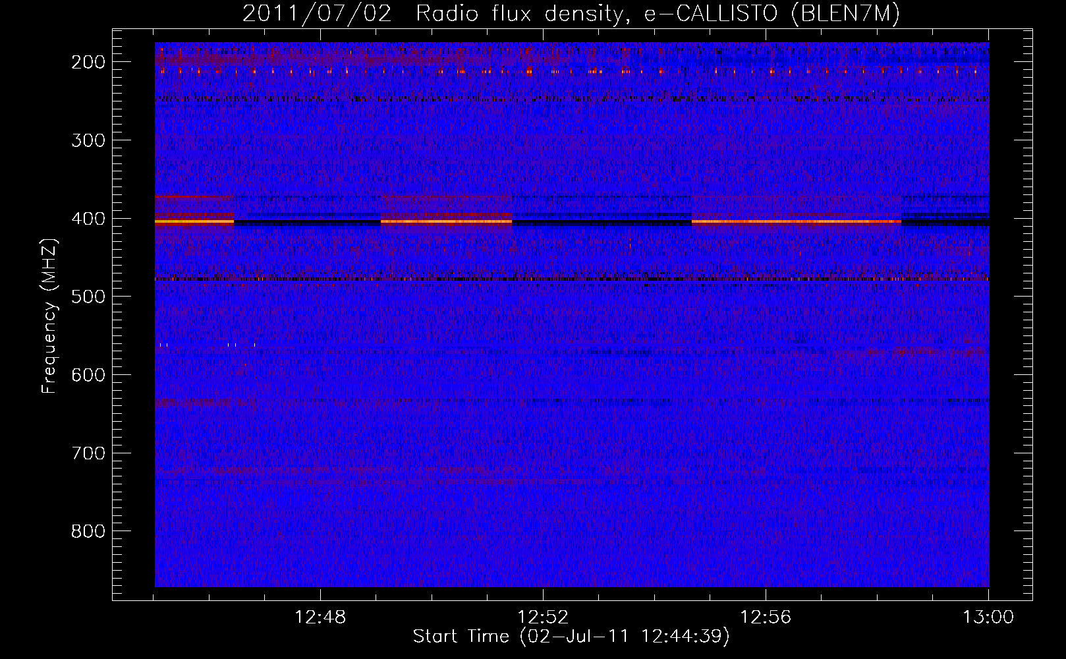Click the 12:56 time tick label
The image size is (1066, 659).
click(766, 617)
